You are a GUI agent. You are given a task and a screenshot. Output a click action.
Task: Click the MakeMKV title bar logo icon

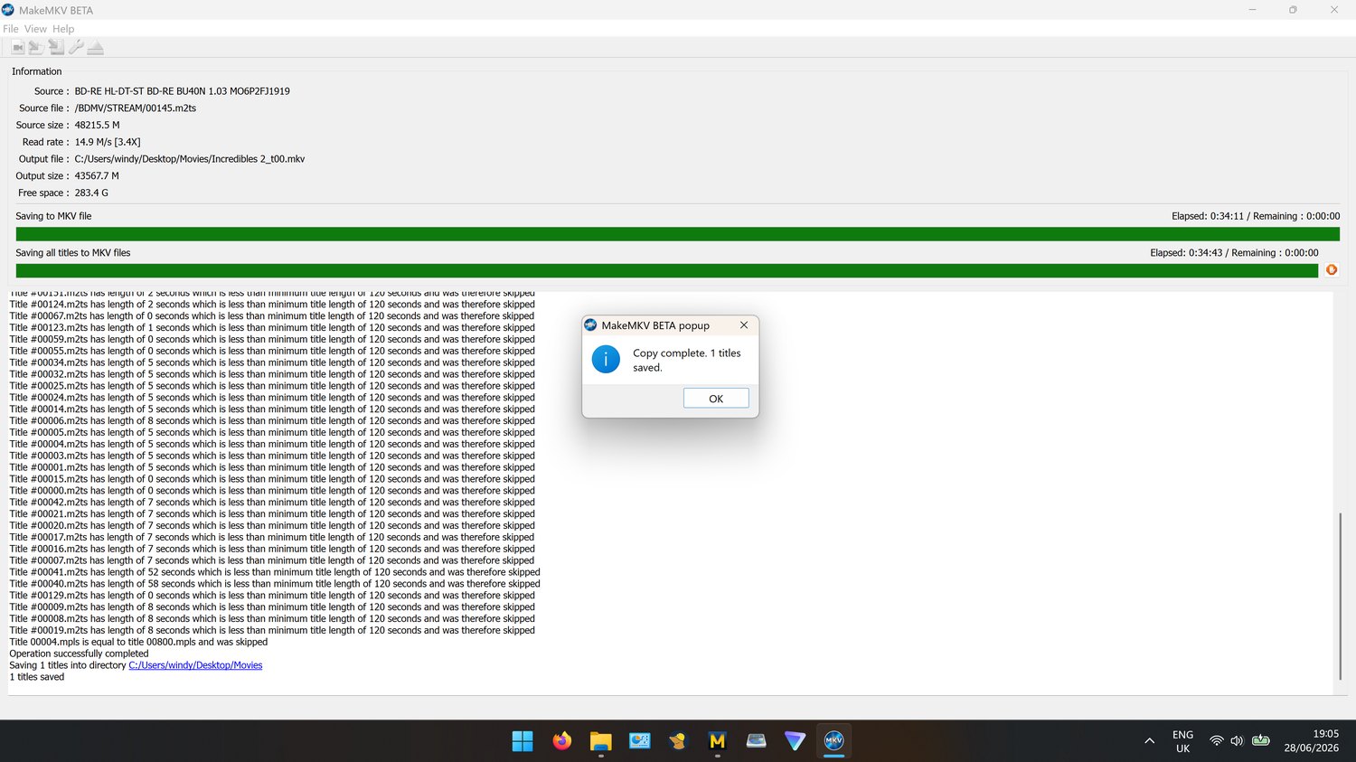(8, 10)
